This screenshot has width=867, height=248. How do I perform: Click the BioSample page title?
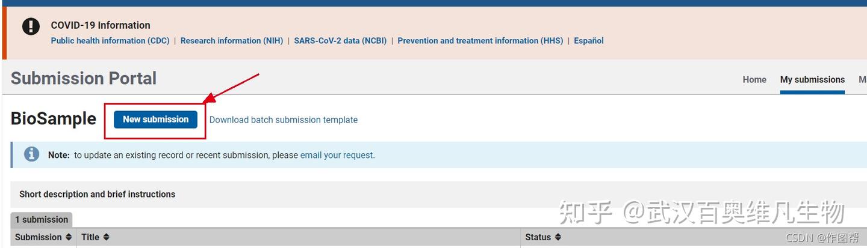point(54,119)
